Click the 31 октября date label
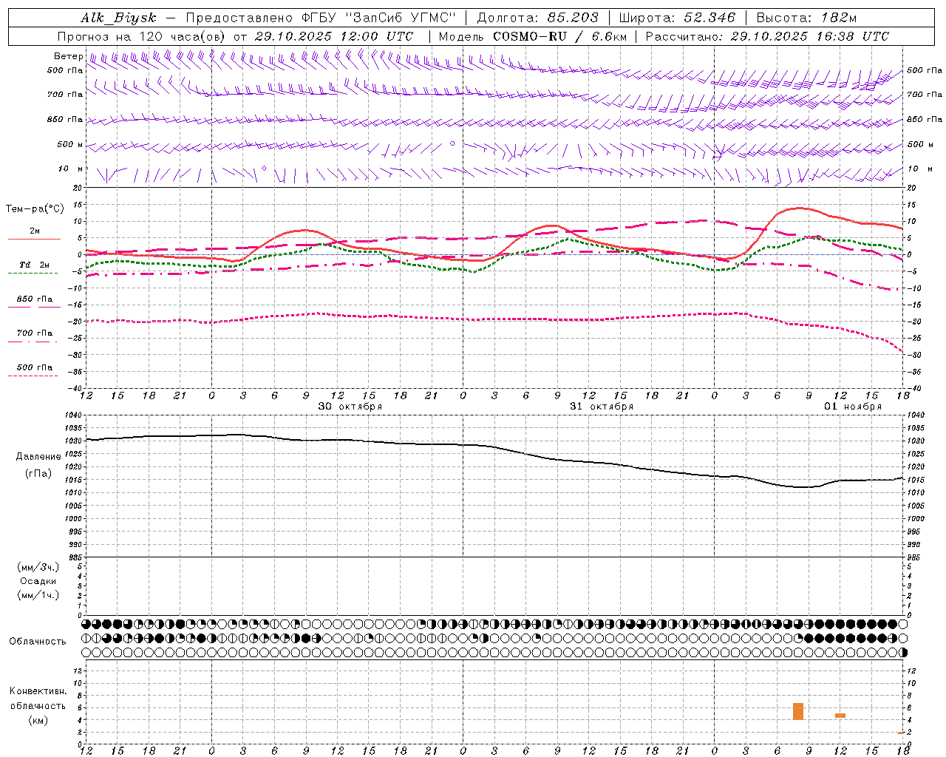Screen dimensions: 946x757 (x=602, y=407)
